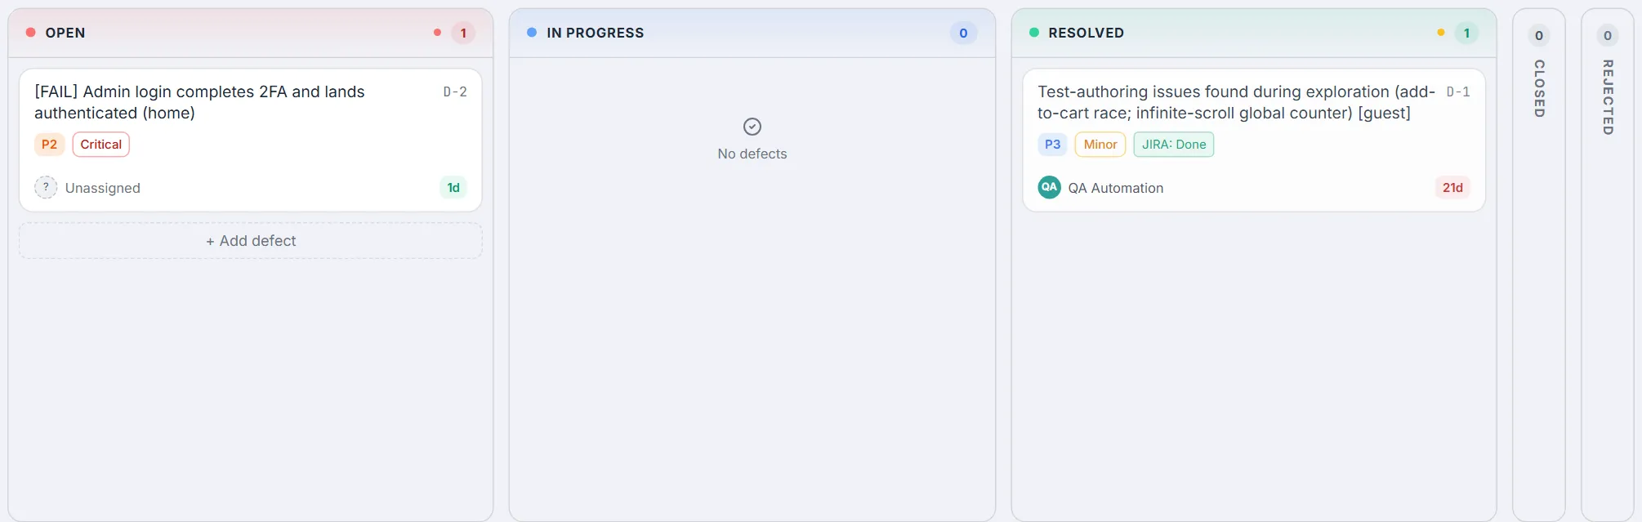Click the red dot beside Open count

tap(438, 33)
